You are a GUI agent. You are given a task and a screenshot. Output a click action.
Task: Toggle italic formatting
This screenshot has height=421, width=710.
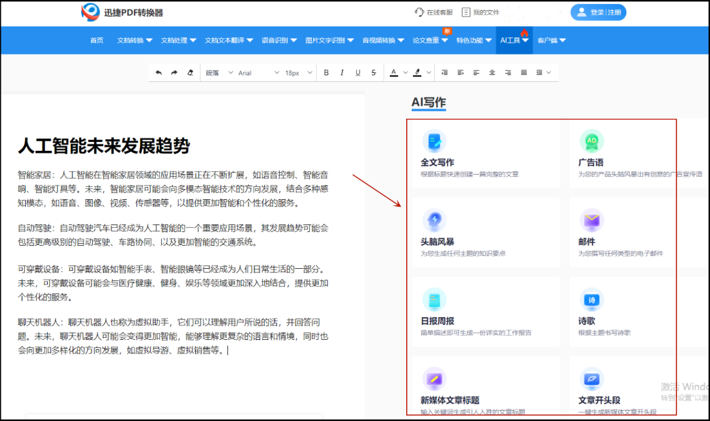[x=341, y=72]
